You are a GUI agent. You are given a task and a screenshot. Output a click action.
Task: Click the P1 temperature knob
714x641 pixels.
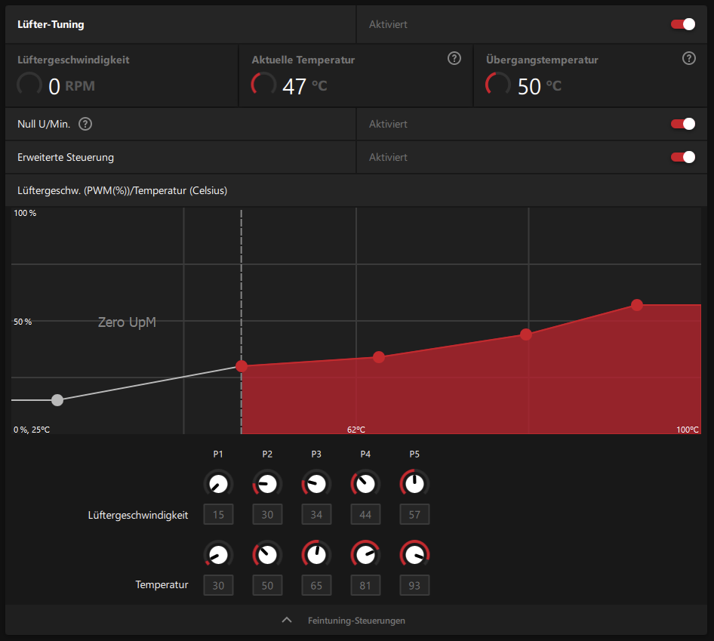click(218, 555)
